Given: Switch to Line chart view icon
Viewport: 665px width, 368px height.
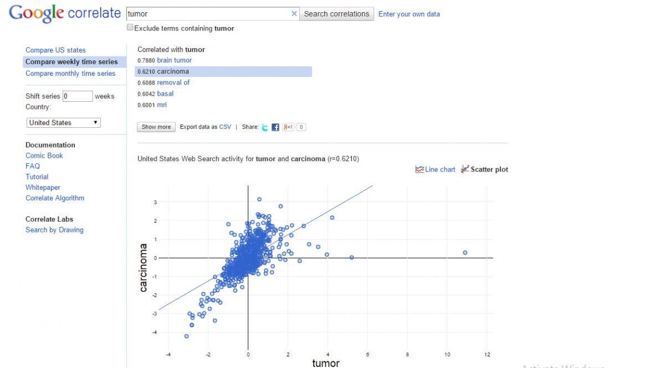Looking at the screenshot, I should (420, 169).
